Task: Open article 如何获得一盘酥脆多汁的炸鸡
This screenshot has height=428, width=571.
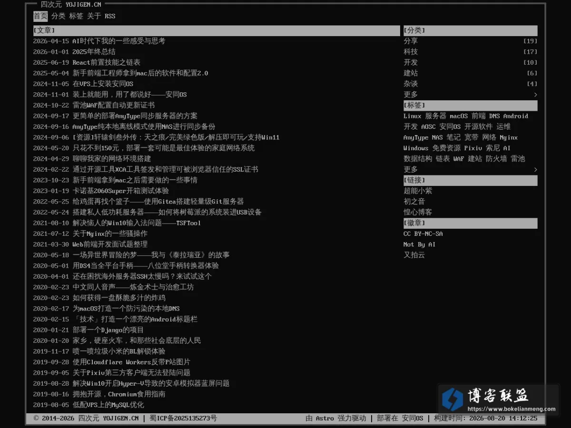Action: (119, 298)
